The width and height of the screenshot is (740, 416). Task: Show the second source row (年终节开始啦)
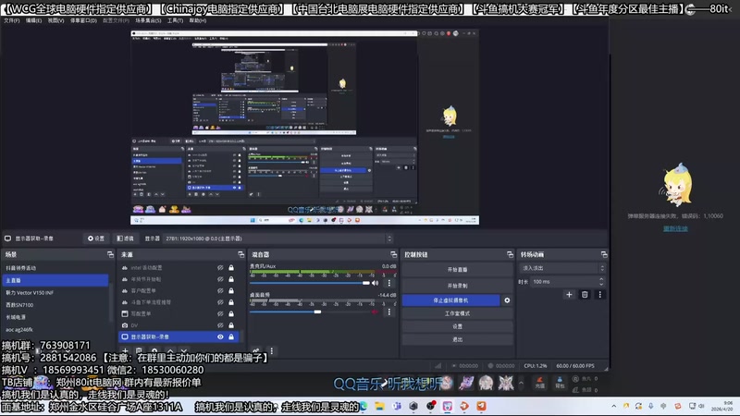tap(220, 279)
